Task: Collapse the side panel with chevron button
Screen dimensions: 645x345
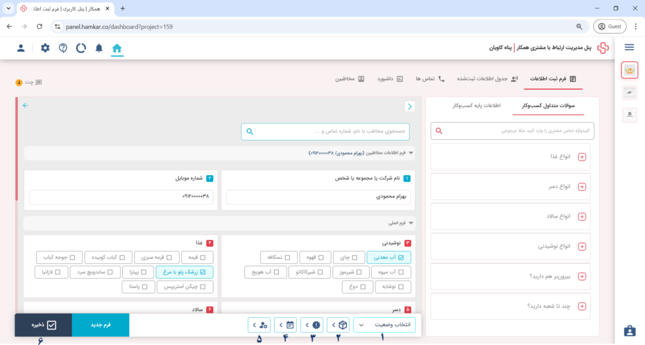Action: (x=409, y=106)
